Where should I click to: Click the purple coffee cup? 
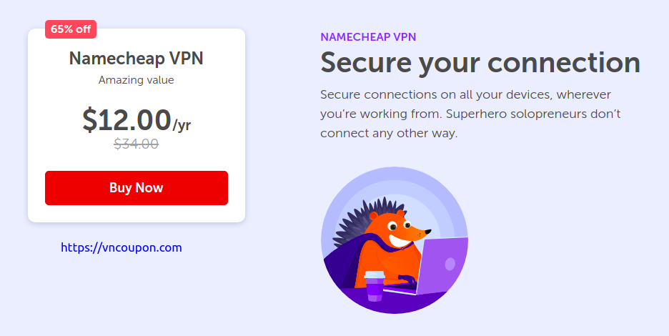click(x=375, y=286)
